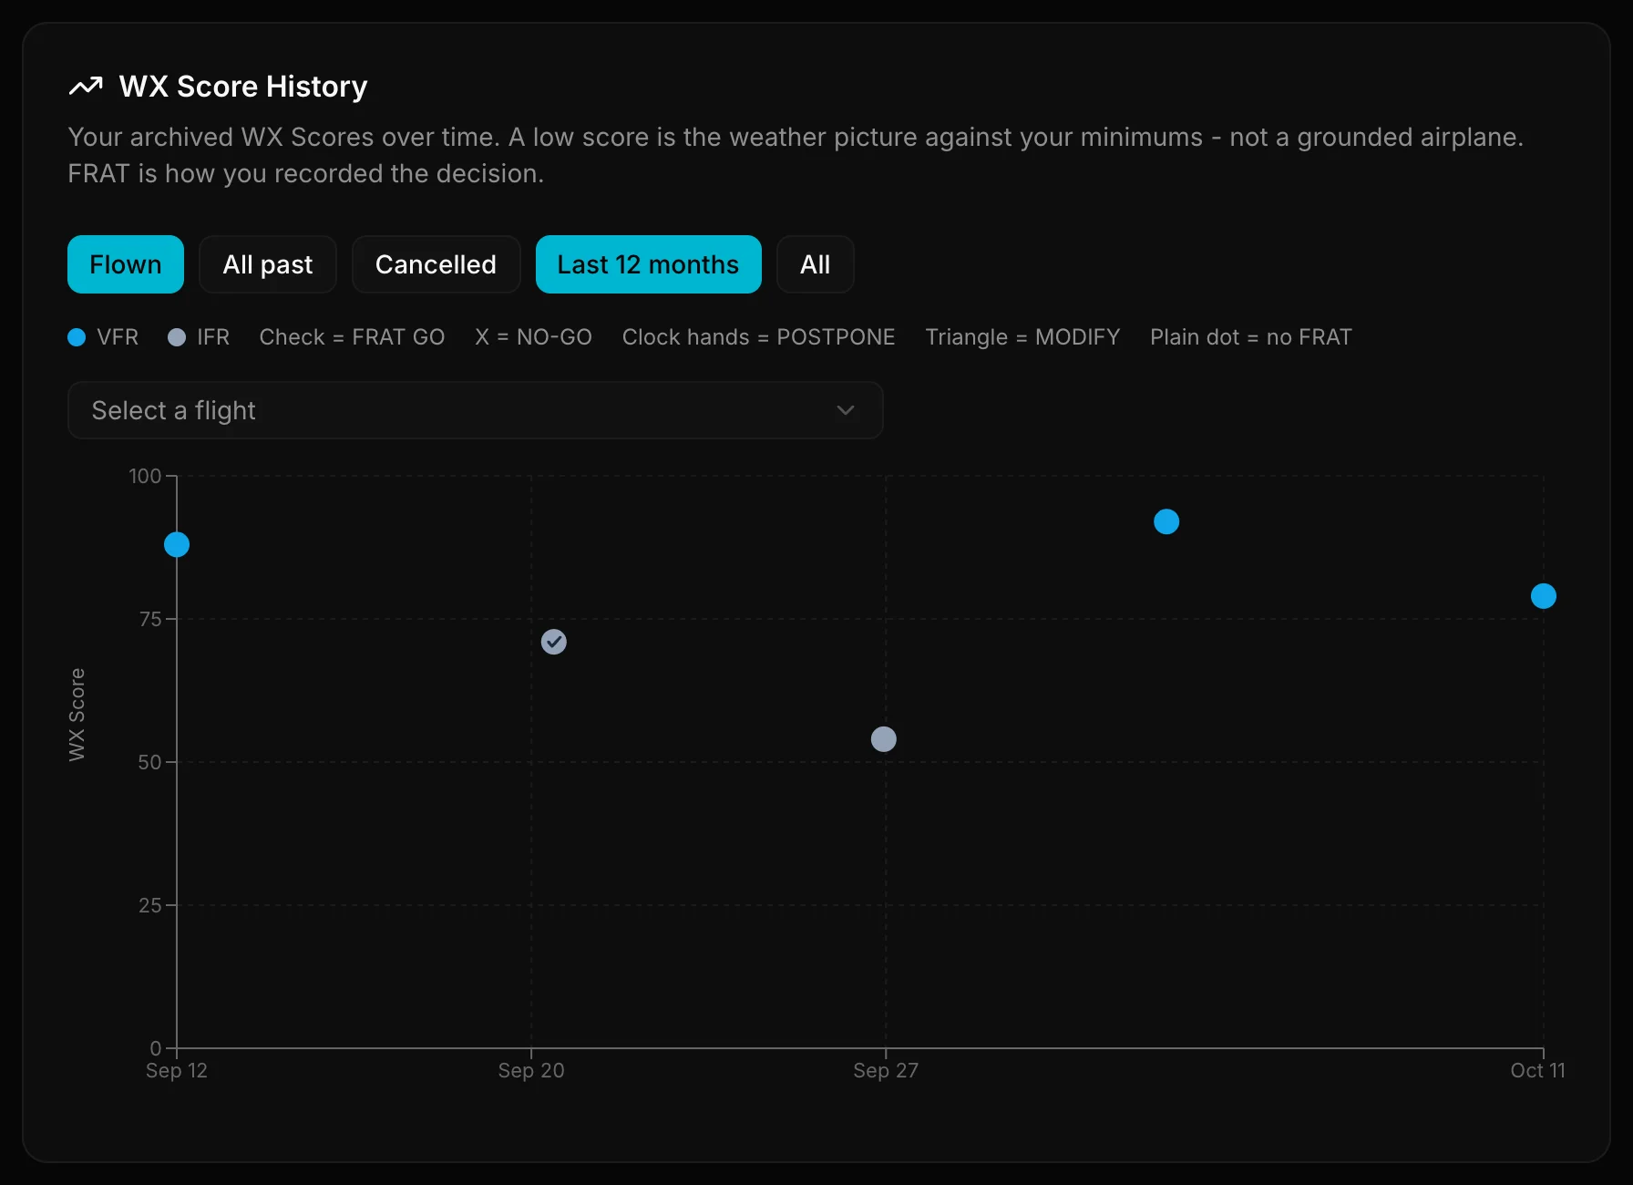The height and width of the screenshot is (1185, 1633).
Task: Click Clock hands = POSTPONE legend text
Action: point(758,337)
